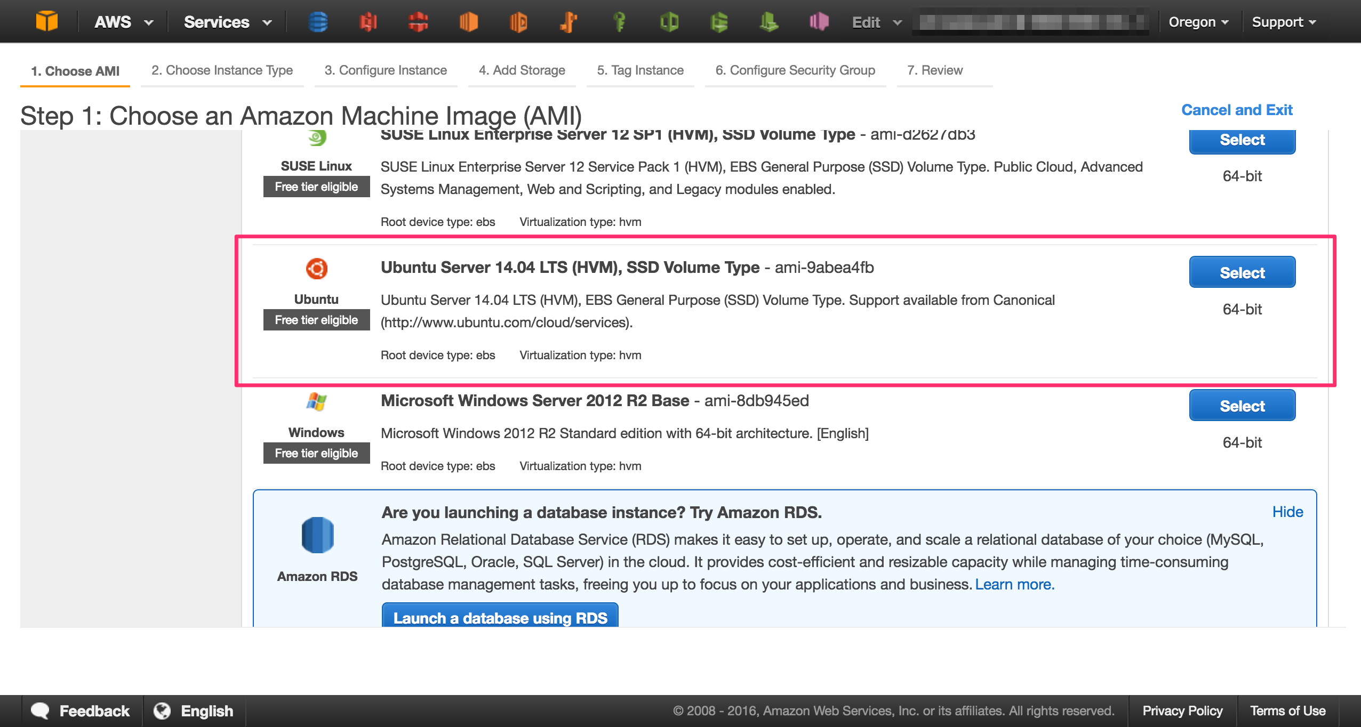This screenshot has height=727, width=1361.
Task: Open the orange cube icon with play symbol
Action: [518, 22]
